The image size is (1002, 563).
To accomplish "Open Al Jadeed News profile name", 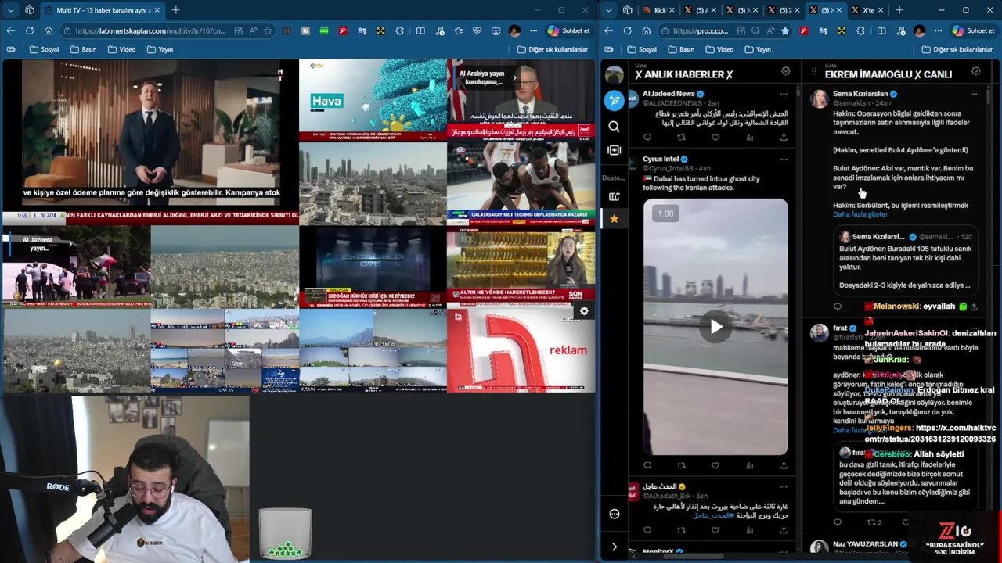I will click(669, 94).
